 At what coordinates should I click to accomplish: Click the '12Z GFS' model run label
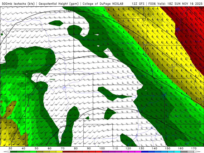click(138, 4)
